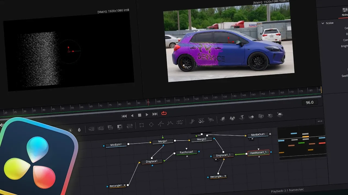Screen dimensions: 348x195
Task: Add a Merge node from the toolbar
Action: [91, 129]
